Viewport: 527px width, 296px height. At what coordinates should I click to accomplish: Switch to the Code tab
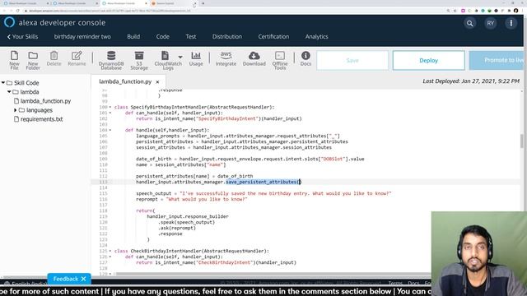pos(163,36)
